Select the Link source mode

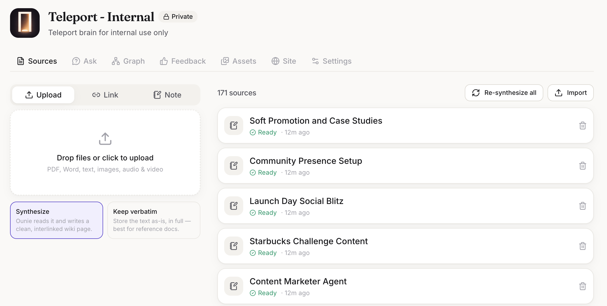coord(105,95)
